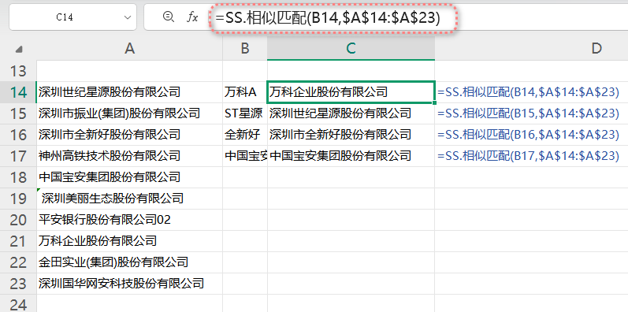
Task: Click cell 金田实业(集团)股份有限公司
Action: [x=129, y=262]
